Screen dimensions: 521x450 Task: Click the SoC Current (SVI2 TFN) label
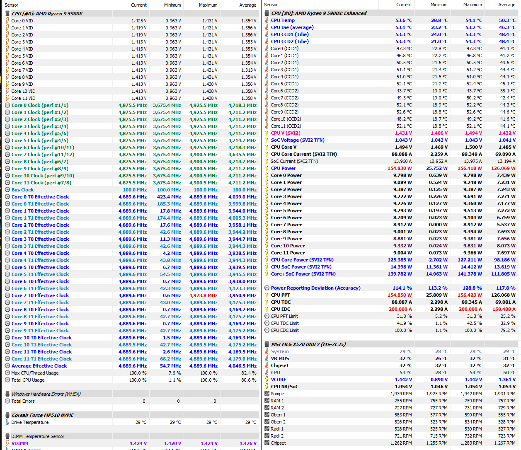click(x=294, y=161)
